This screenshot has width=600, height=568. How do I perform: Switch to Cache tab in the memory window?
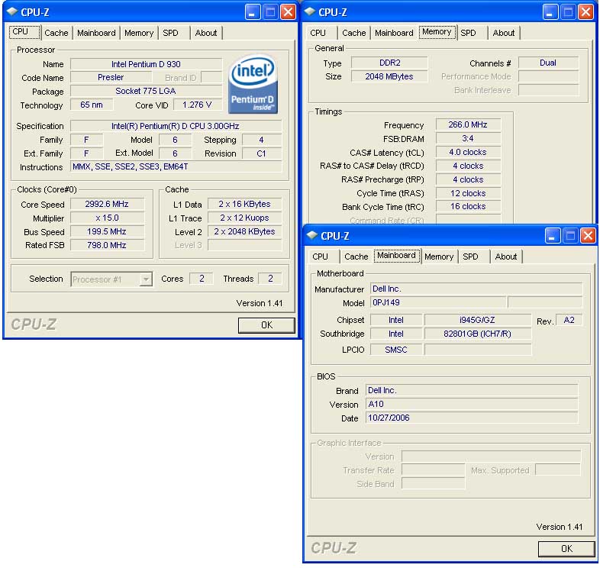coord(354,33)
